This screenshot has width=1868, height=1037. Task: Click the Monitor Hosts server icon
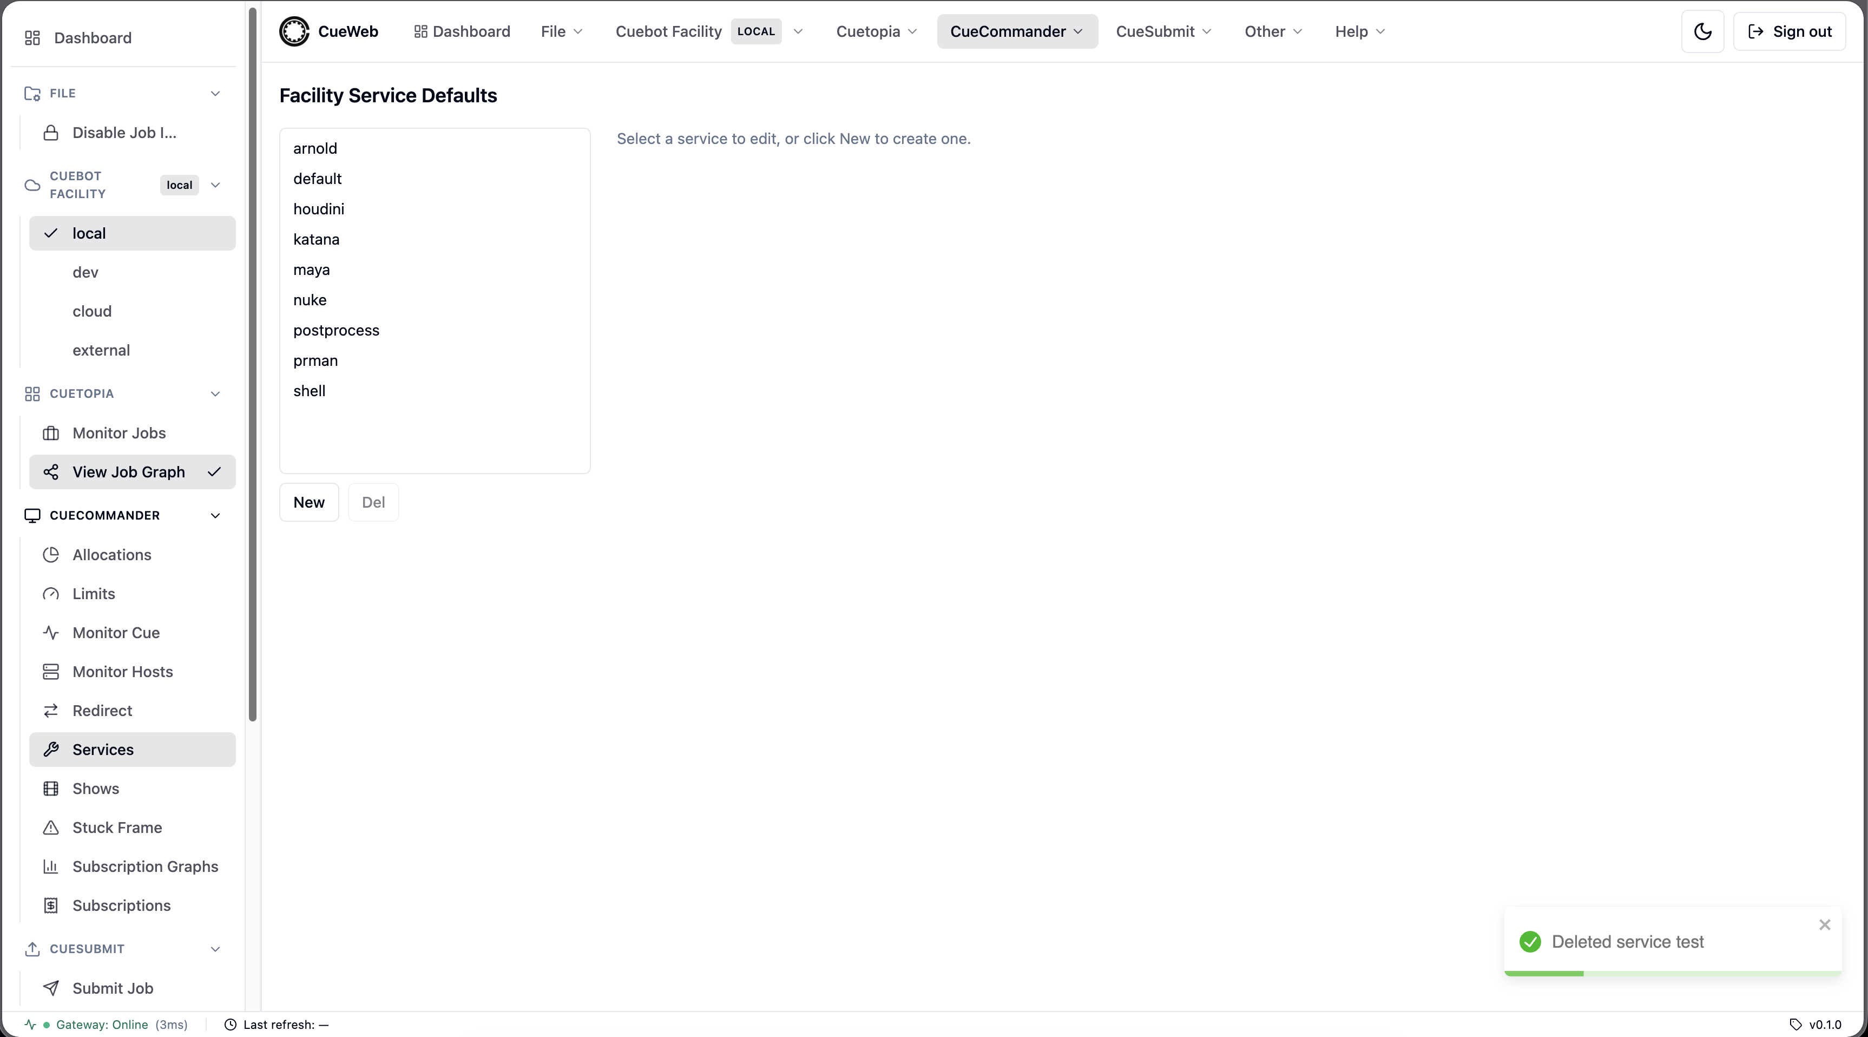pyautogui.click(x=51, y=672)
